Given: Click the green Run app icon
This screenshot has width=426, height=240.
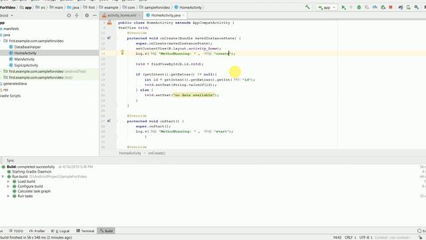Looking at the screenshot, I should [343, 7].
